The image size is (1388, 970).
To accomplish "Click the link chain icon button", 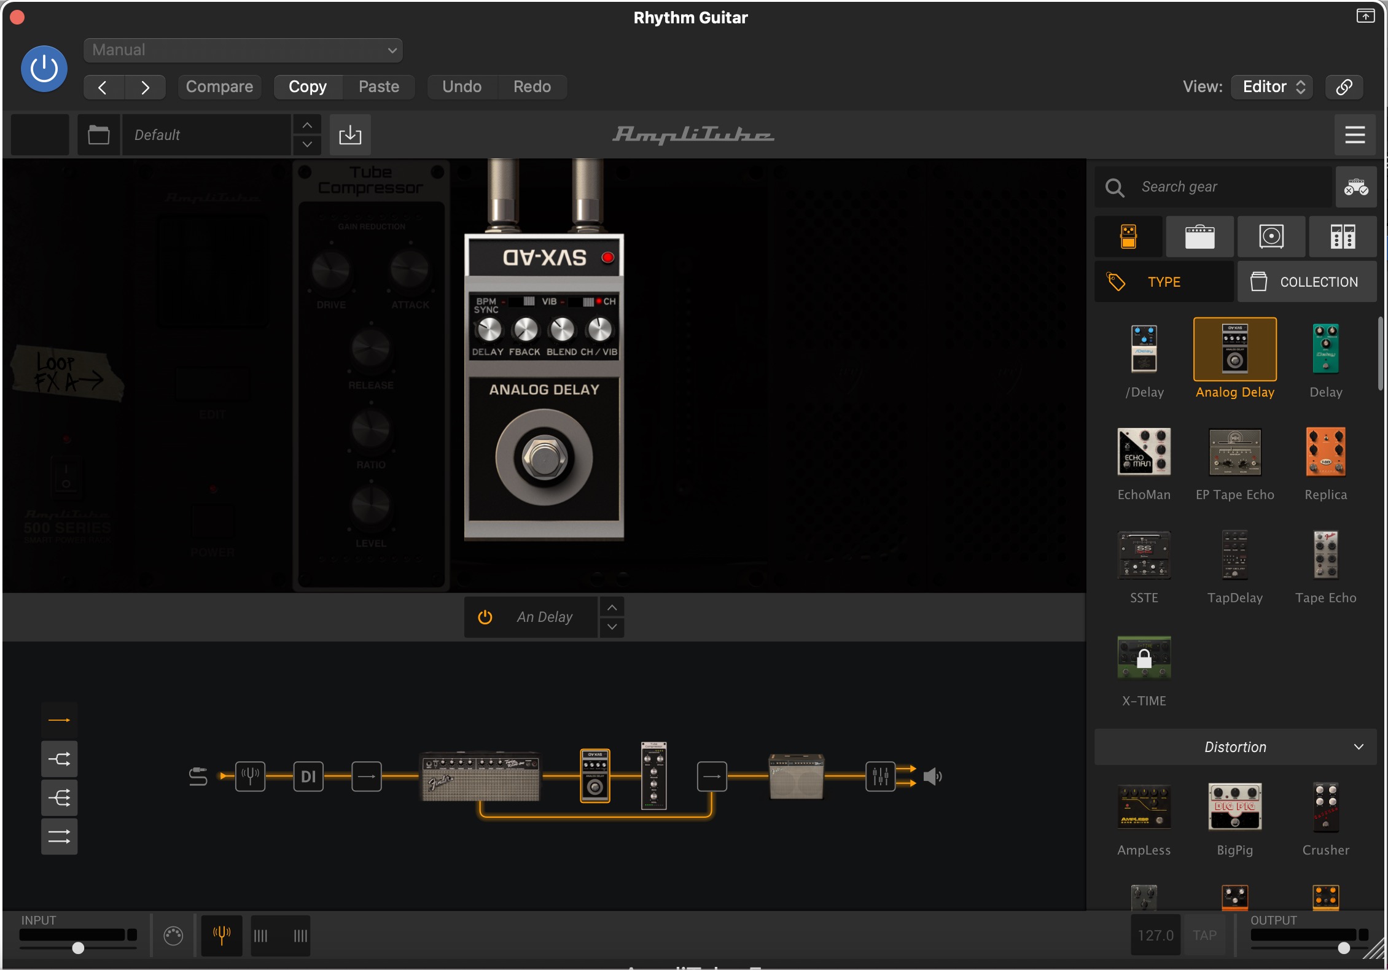I will point(1344,87).
